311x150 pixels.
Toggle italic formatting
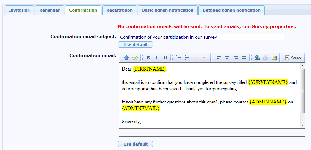click(x=157, y=58)
